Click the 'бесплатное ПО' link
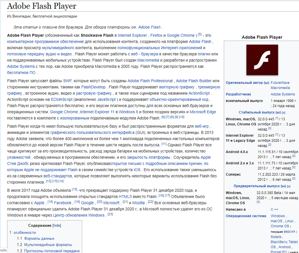Image resolution: width=299 pixels, height=253 pixels. [21, 73]
